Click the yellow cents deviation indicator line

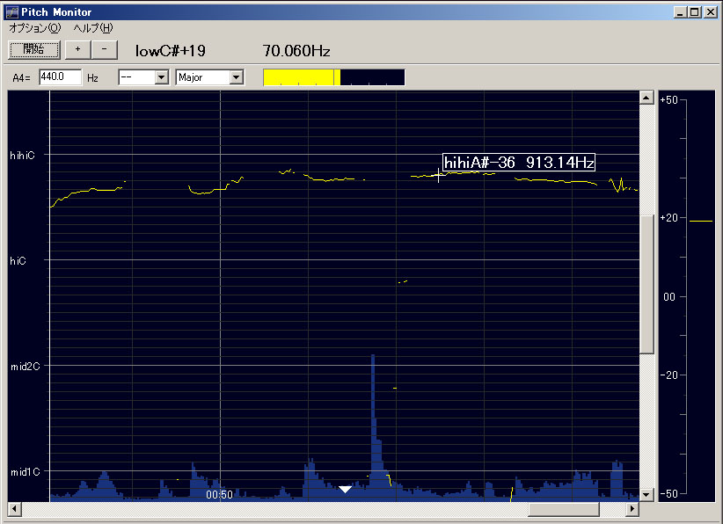point(701,222)
